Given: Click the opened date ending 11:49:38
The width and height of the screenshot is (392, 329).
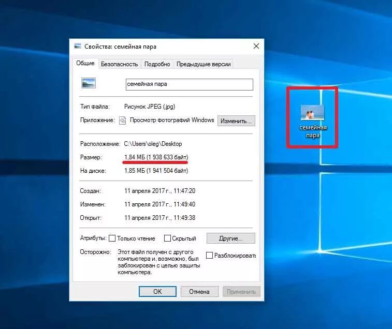Looking at the screenshot, I should click(159, 218).
